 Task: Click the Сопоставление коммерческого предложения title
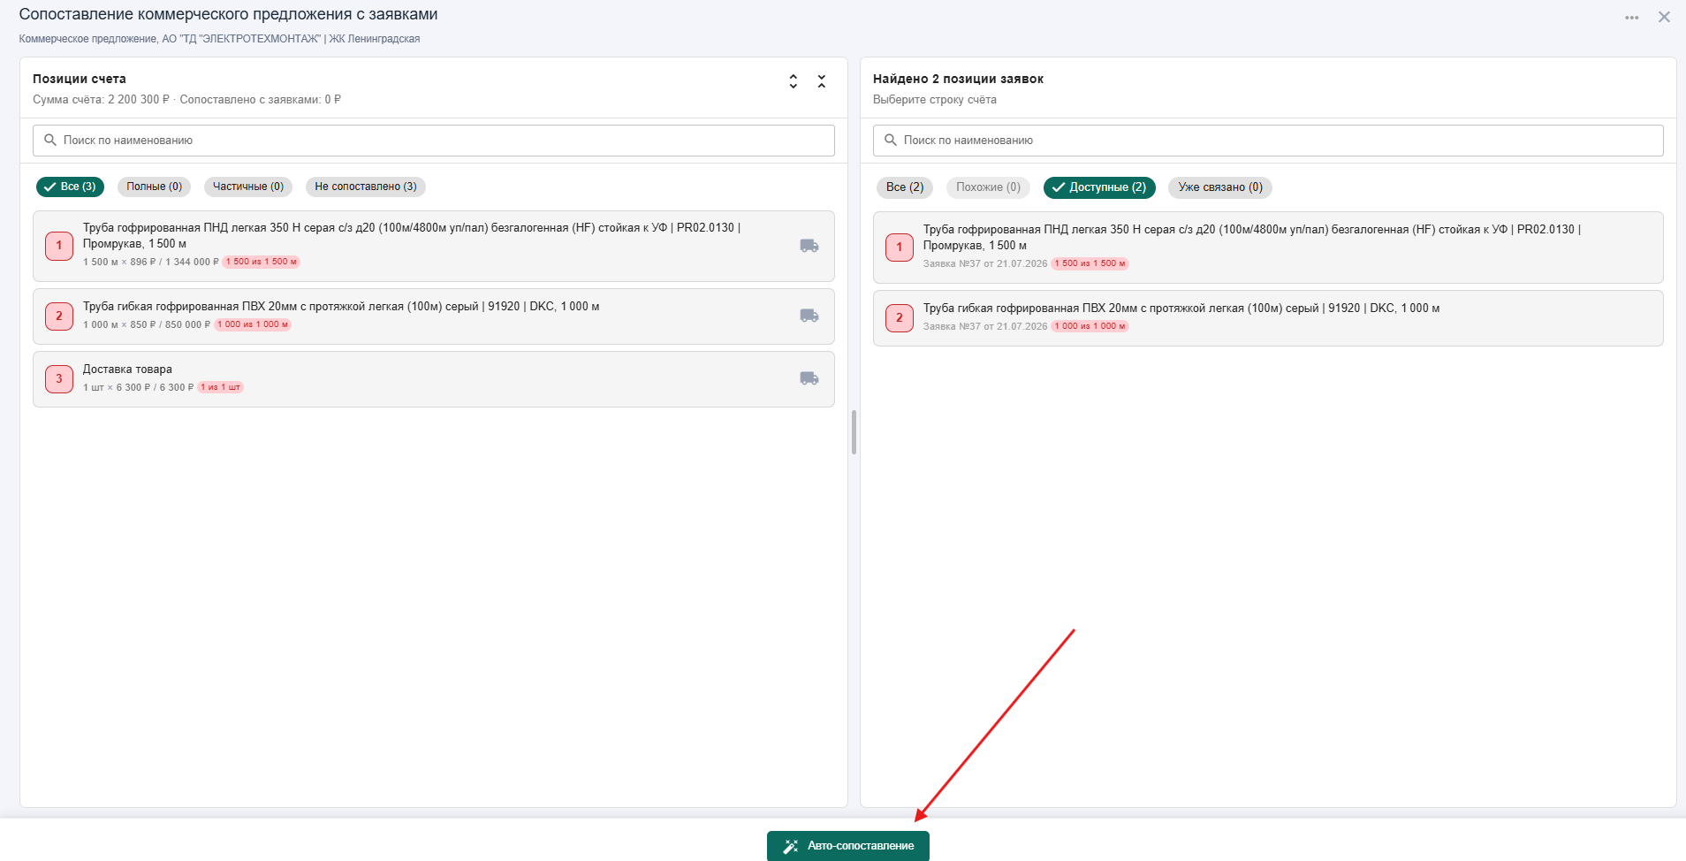pyautogui.click(x=228, y=14)
